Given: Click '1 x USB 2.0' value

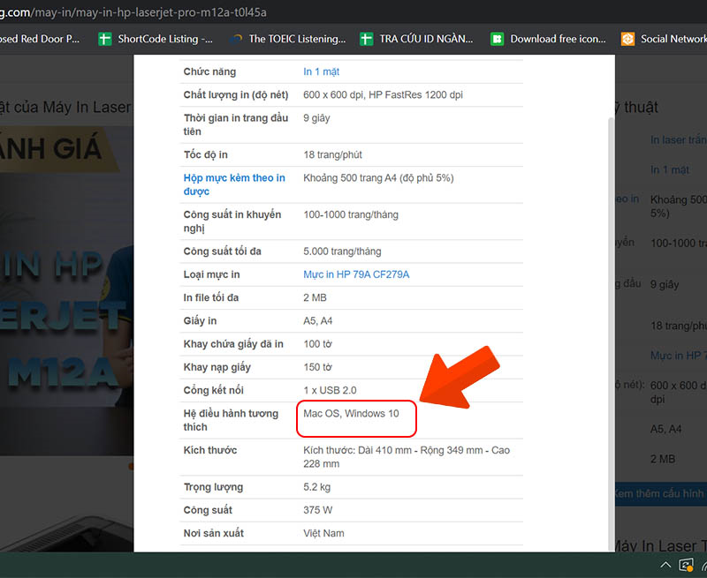Looking at the screenshot, I should click(330, 390).
